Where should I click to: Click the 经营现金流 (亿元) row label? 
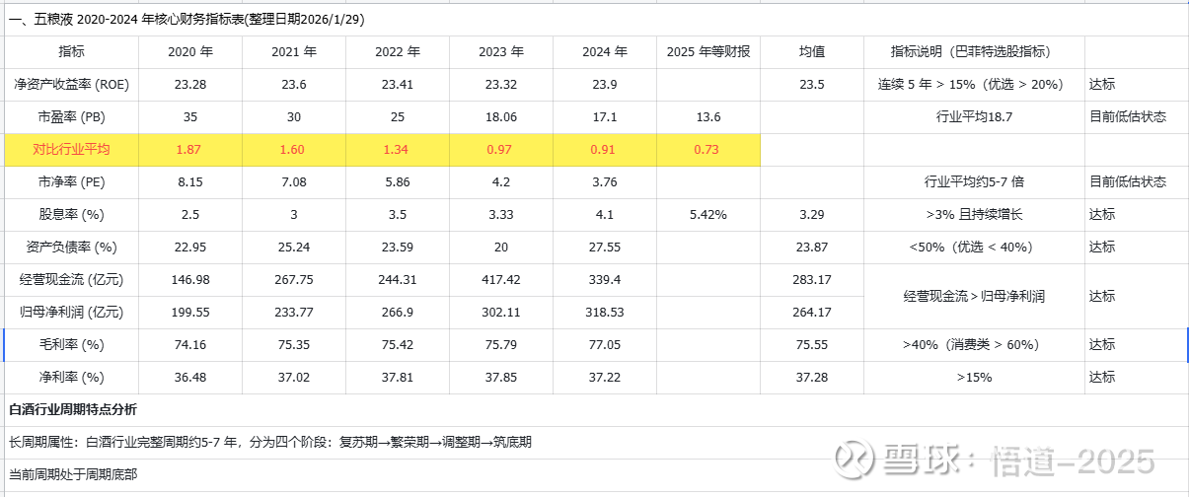72,280
